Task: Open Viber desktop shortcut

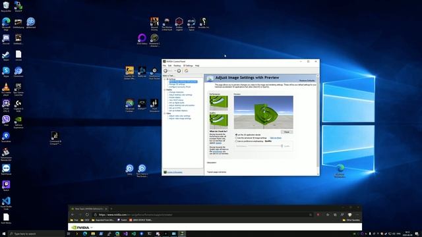Action: pos(6,120)
